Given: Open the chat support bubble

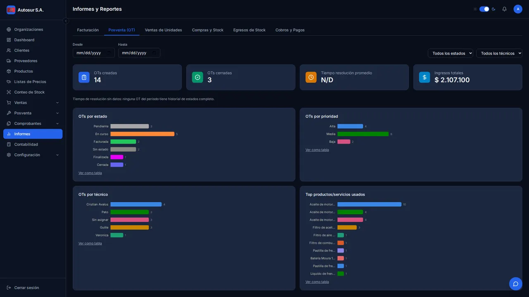Looking at the screenshot, I should coord(515,284).
